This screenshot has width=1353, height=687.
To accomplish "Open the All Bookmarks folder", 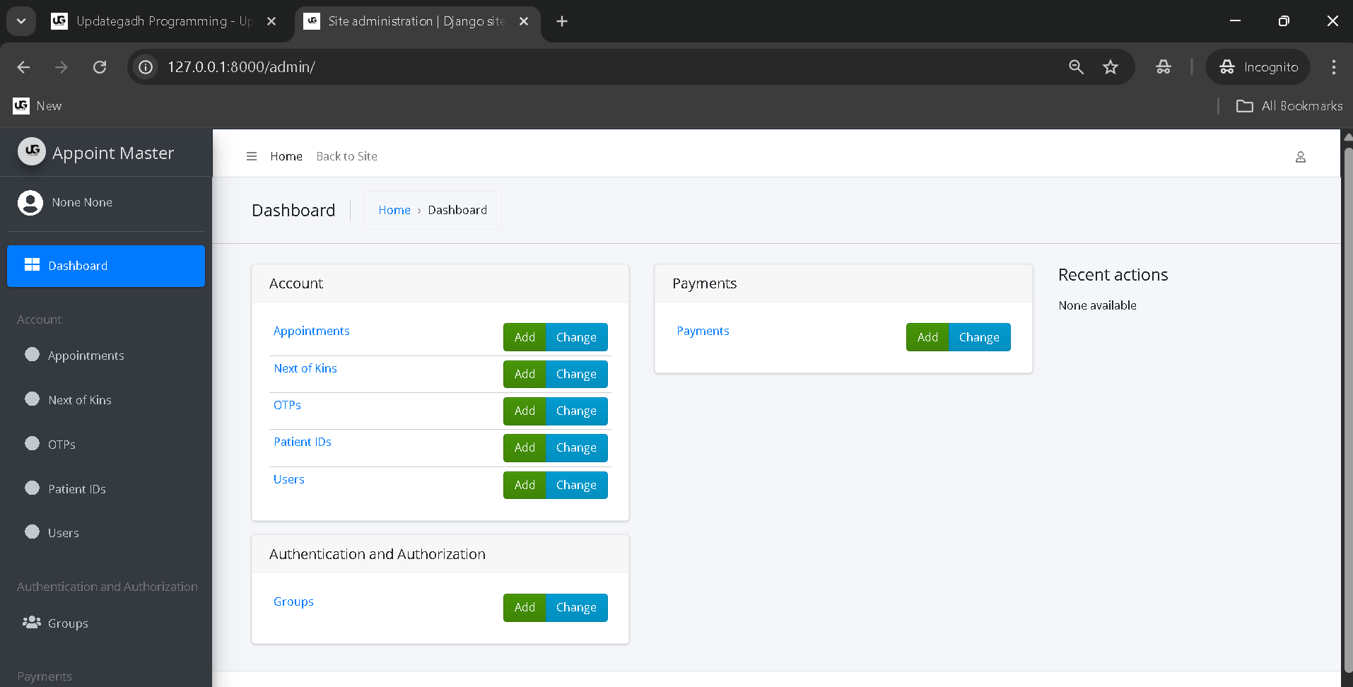I will click(x=1288, y=105).
